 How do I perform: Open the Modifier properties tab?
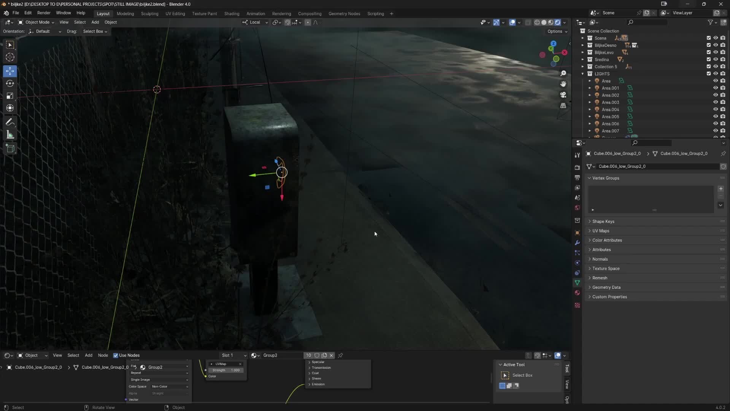(578, 242)
